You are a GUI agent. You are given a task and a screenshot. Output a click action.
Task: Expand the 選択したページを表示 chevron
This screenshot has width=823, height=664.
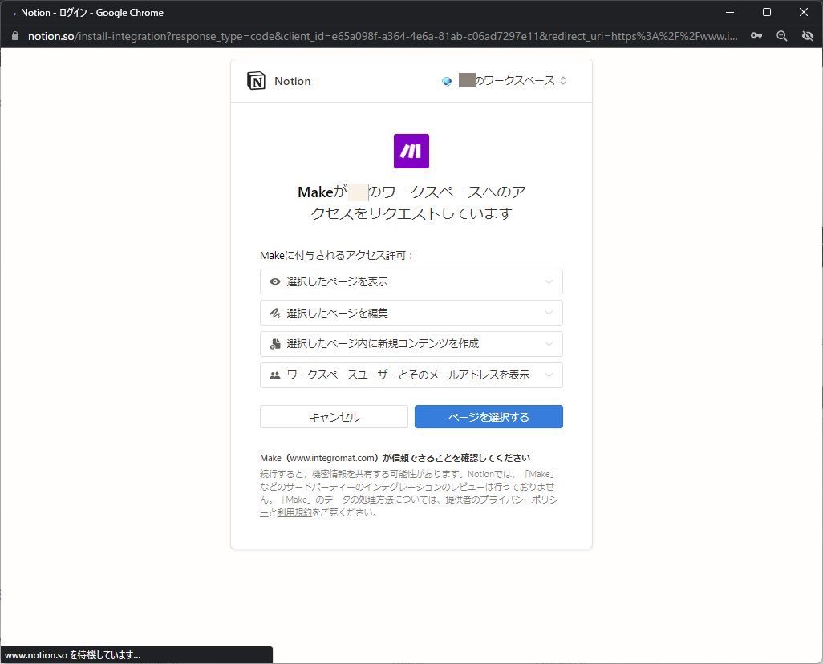click(549, 281)
